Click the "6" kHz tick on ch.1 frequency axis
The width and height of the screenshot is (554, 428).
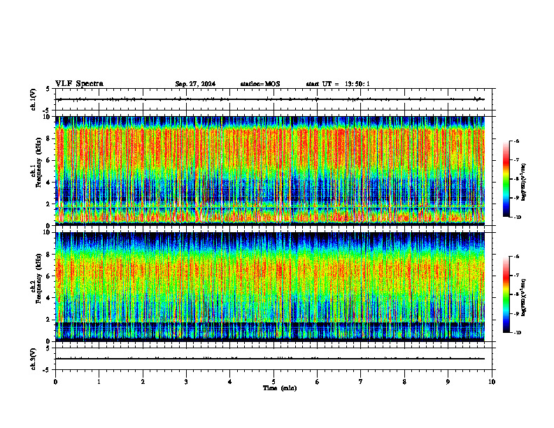click(49, 160)
